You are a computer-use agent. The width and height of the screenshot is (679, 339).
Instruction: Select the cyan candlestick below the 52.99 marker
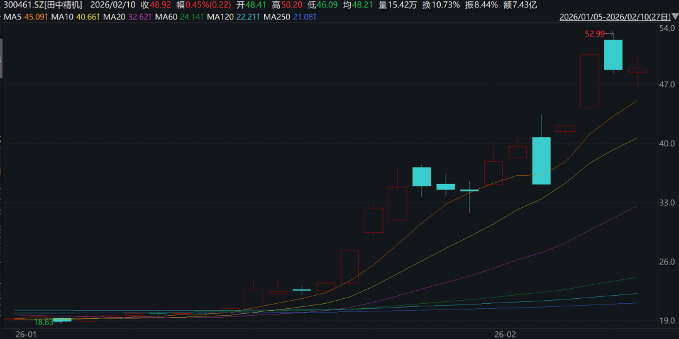pos(613,55)
